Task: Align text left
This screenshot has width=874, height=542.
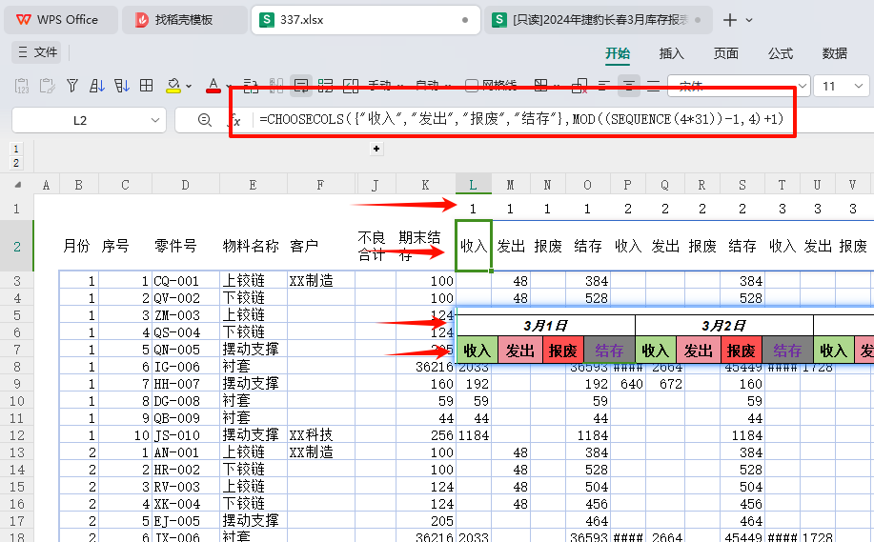Action: [x=603, y=86]
